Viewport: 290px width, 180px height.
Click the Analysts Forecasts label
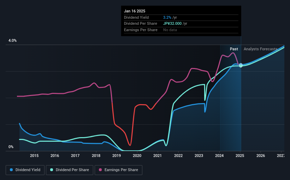pyautogui.click(x=260, y=49)
